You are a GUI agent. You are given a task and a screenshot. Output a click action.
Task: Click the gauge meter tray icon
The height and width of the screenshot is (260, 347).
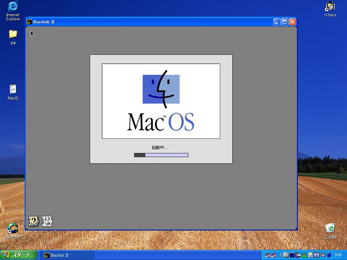pos(298,255)
